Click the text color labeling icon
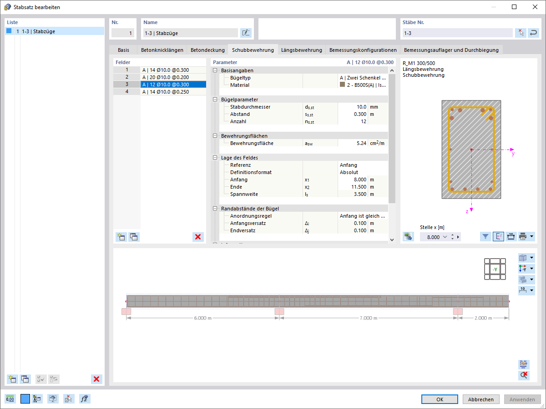The width and height of the screenshot is (546, 409). [37, 399]
